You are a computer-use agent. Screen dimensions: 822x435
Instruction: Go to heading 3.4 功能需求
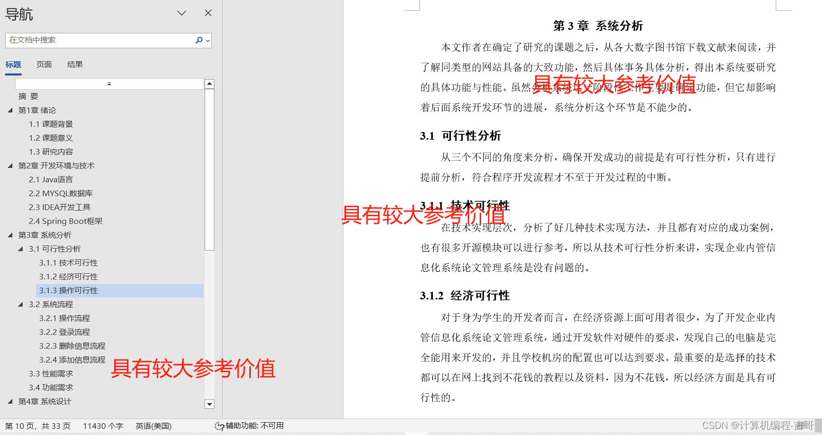click(x=51, y=388)
